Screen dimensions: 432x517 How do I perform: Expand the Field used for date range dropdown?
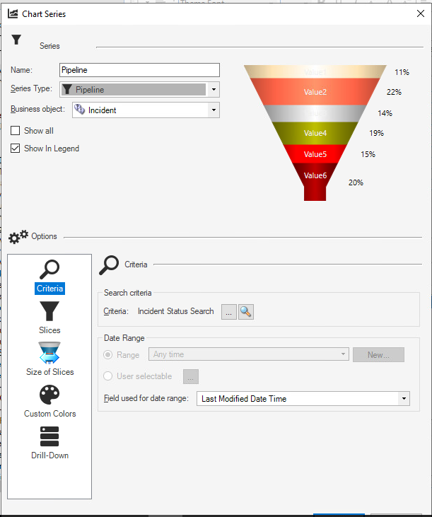[x=404, y=399]
